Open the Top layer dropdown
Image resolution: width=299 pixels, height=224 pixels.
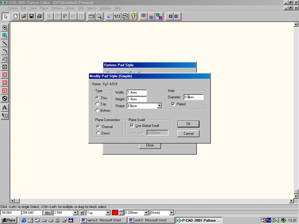point(108,213)
